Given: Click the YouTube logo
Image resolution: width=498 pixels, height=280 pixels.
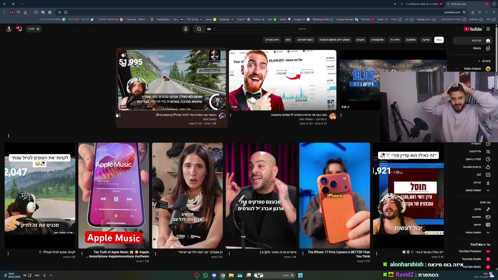Looking at the screenshot, I should click(473, 29).
